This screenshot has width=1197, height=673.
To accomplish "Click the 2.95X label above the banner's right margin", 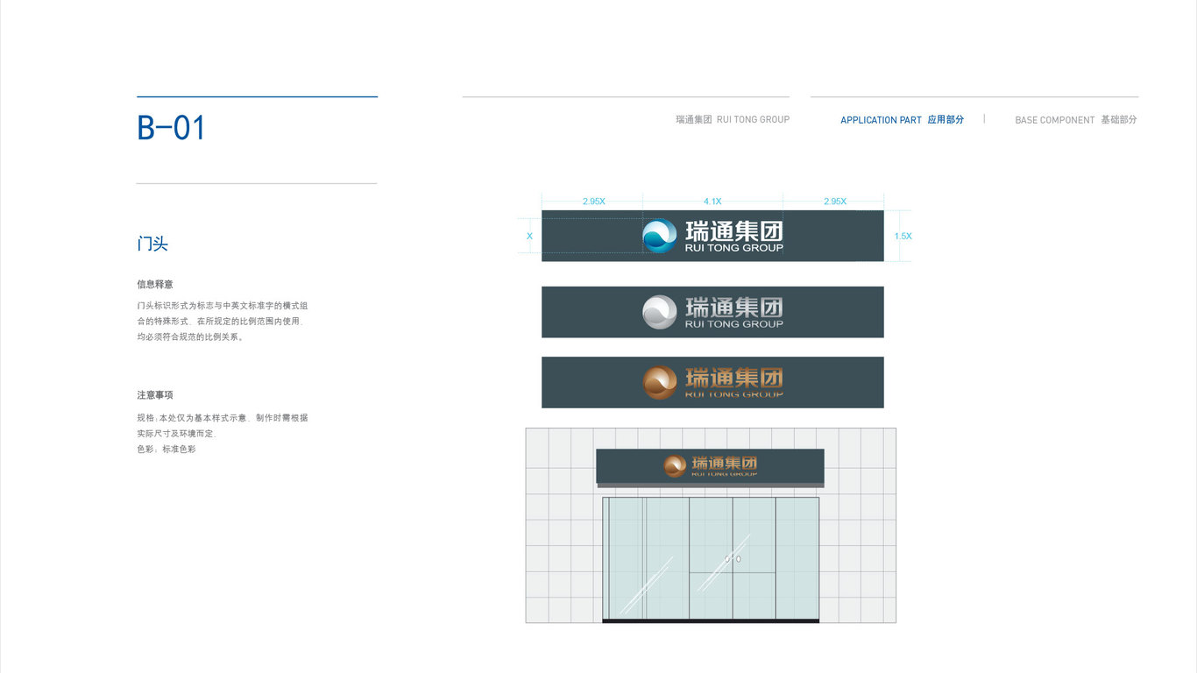I will [835, 202].
